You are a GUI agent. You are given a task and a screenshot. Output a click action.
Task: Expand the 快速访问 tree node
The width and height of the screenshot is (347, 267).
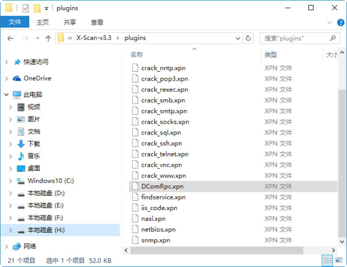(x=7, y=62)
